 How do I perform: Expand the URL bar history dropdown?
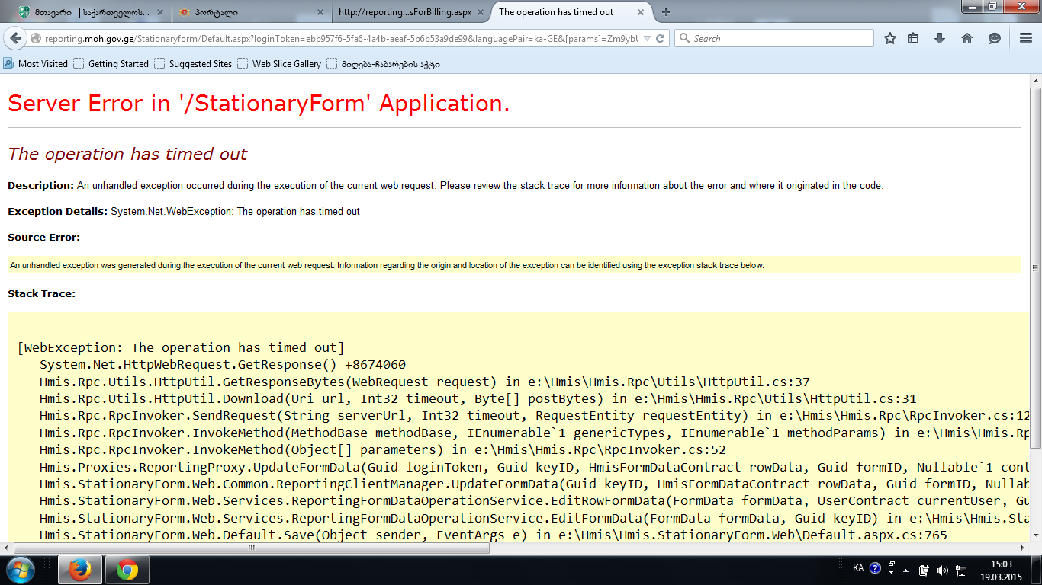tap(647, 39)
